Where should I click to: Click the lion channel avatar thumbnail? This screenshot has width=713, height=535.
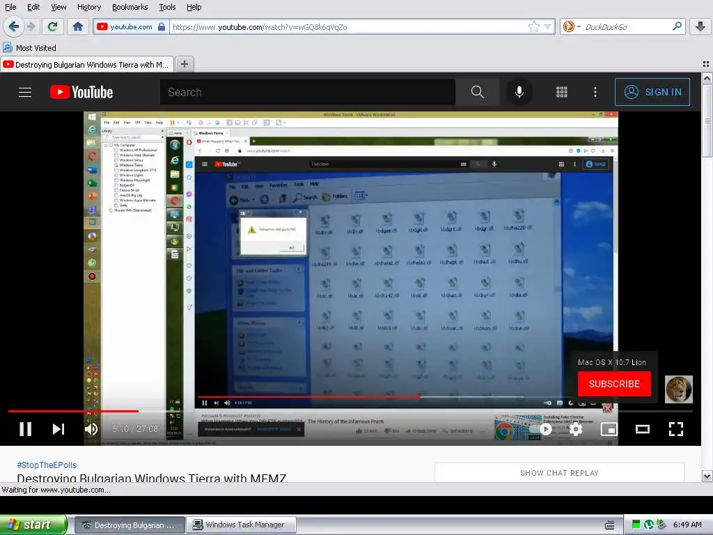click(x=678, y=389)
